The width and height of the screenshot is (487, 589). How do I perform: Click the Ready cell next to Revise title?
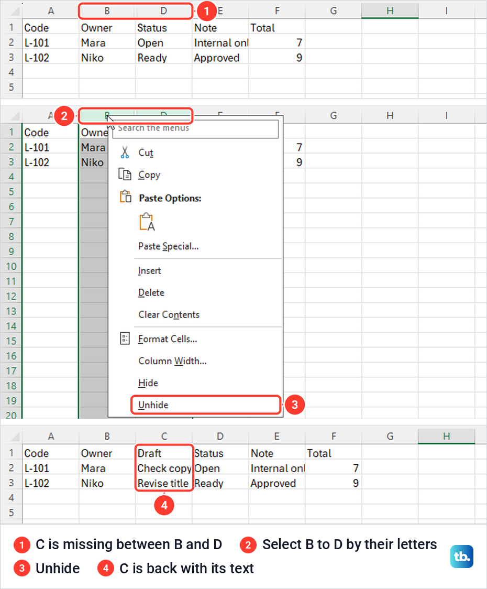coord(220,483)
